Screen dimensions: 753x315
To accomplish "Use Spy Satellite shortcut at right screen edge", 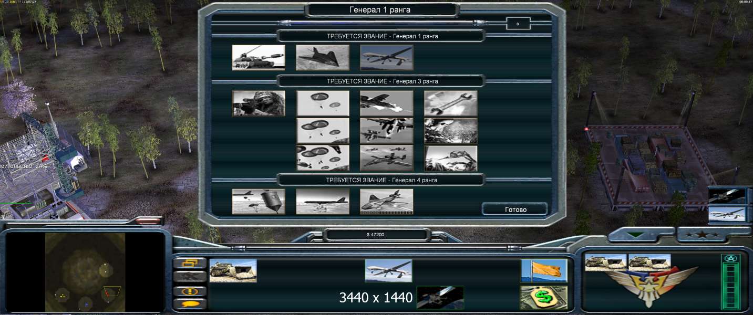I will point(727,195).
